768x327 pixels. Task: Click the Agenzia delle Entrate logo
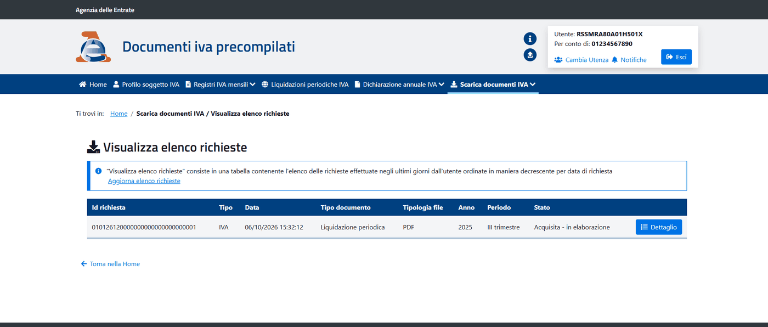coord(93,47)
